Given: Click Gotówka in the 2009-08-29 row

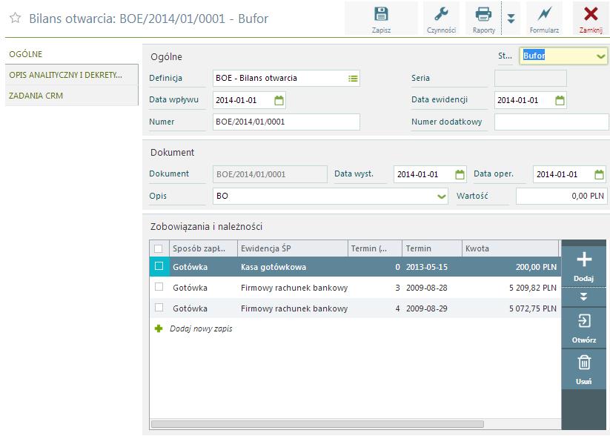Looking at the screenshot, I should 190,308.
